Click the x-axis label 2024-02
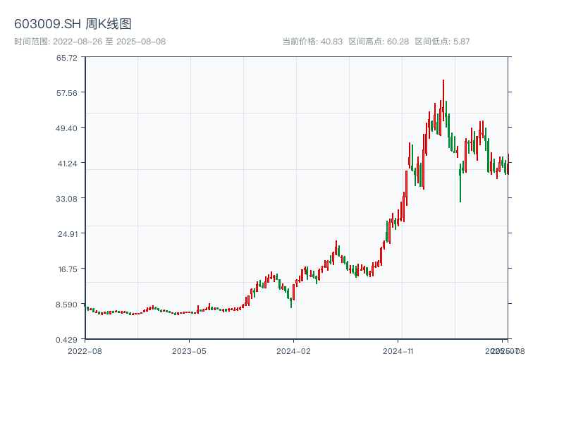 (293, 351)
